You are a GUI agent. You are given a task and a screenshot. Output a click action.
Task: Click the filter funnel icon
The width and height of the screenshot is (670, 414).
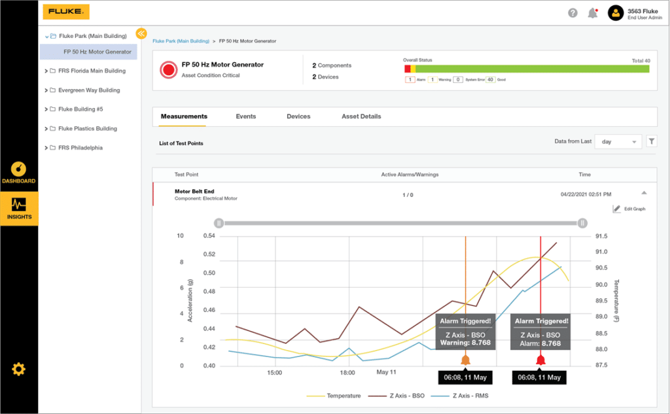[652, 141]
